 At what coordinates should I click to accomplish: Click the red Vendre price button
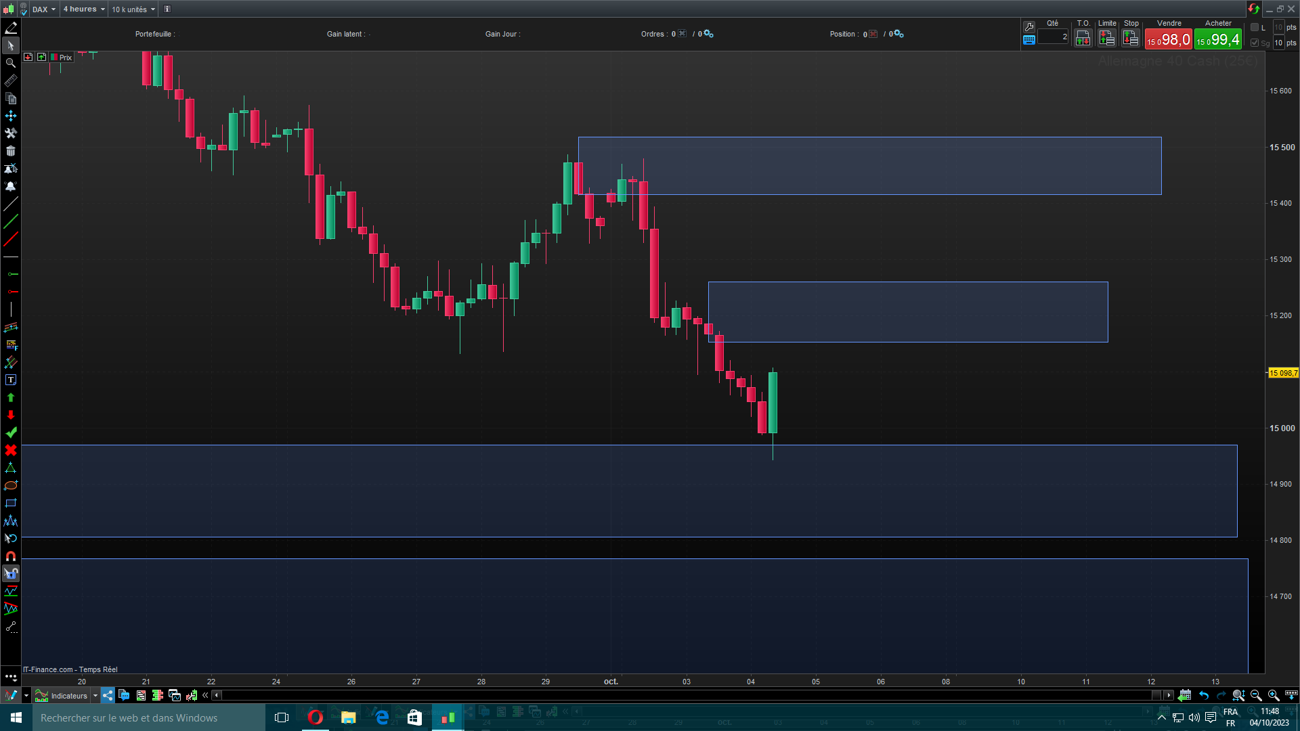tap(1168, 40)
